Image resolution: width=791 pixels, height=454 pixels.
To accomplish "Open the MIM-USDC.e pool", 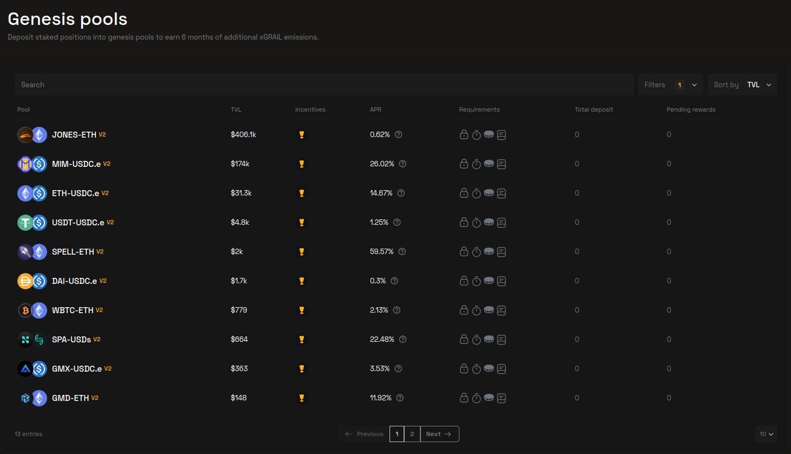I will pyautogui.click(x=76, y=164).
